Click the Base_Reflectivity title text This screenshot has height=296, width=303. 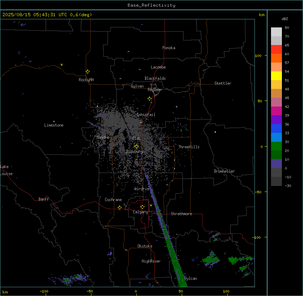point(151,5)
